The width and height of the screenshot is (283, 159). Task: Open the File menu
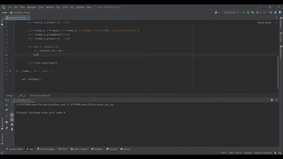[x=10, y=7]
